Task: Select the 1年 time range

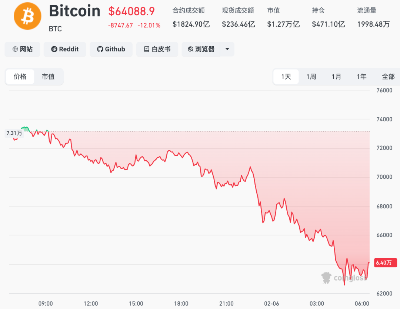Action: click(361, 77)
